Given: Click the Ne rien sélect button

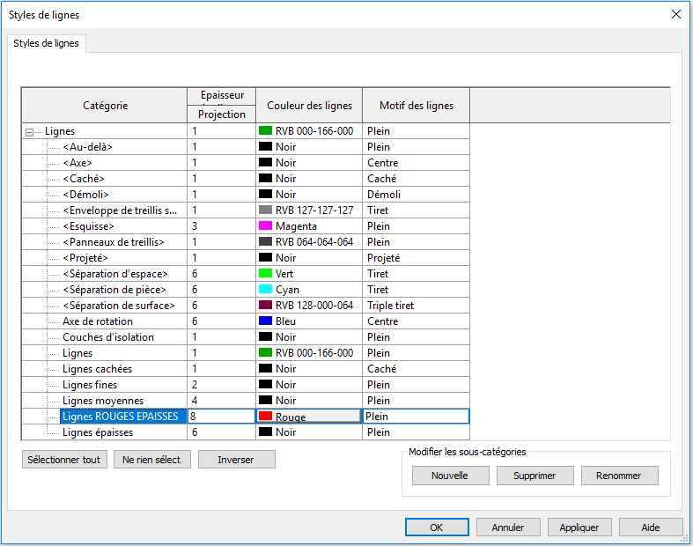Looking at the screenshot, I should [x=151, y=460].
